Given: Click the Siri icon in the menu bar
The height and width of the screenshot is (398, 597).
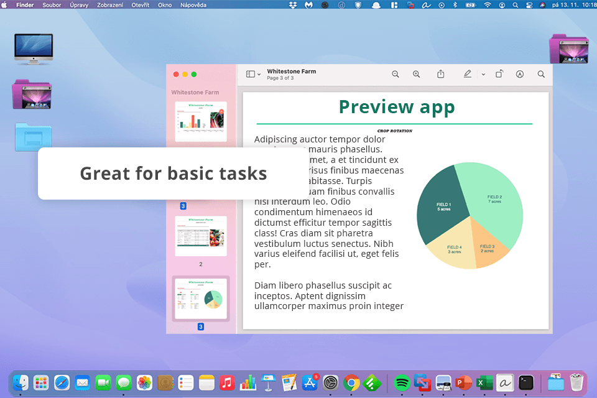Looking at the screenshot, I should coord(542,5).
